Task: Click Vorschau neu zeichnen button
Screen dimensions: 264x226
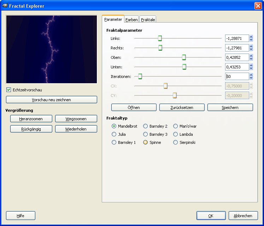Action: pos(52,100)
